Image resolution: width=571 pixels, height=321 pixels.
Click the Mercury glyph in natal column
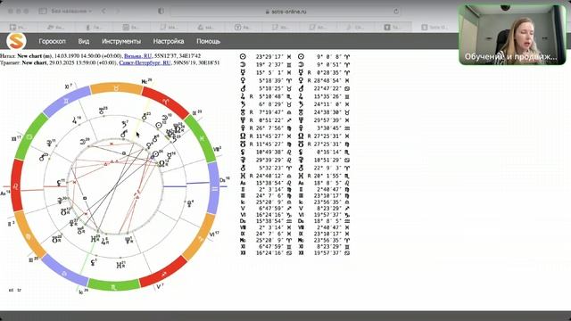point(243,72)
